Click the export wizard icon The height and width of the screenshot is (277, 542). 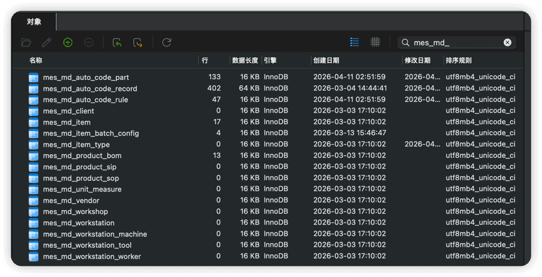pos(137,42)
